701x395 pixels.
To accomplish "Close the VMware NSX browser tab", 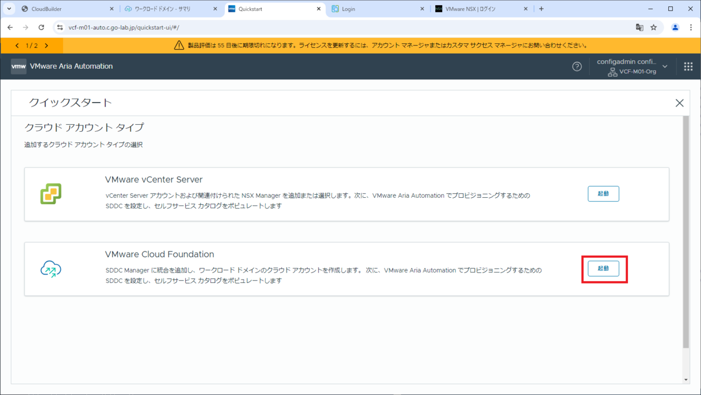I will pyautogui.click(x=526, y=9).
